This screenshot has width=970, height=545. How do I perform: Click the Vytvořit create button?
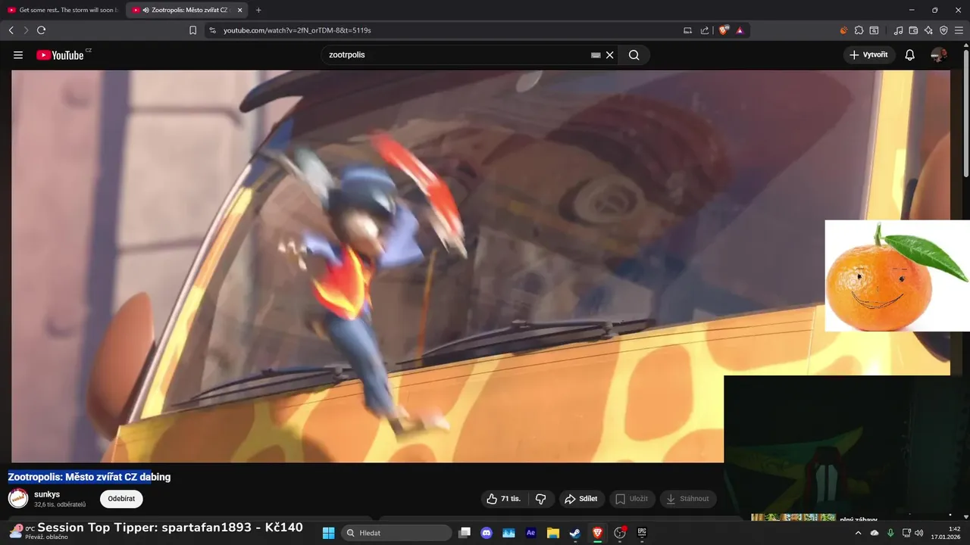[x=869, y=54]
